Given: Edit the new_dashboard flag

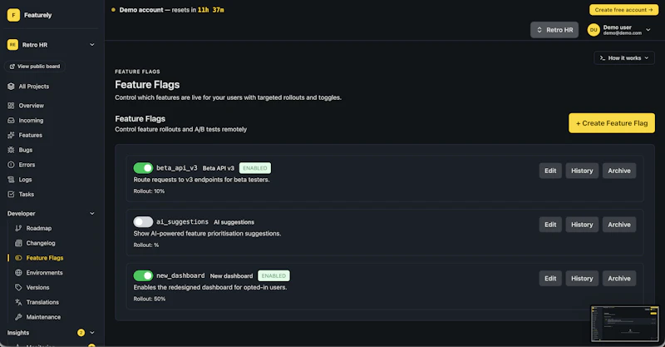Looking at the screenshot, I should 550,279.
